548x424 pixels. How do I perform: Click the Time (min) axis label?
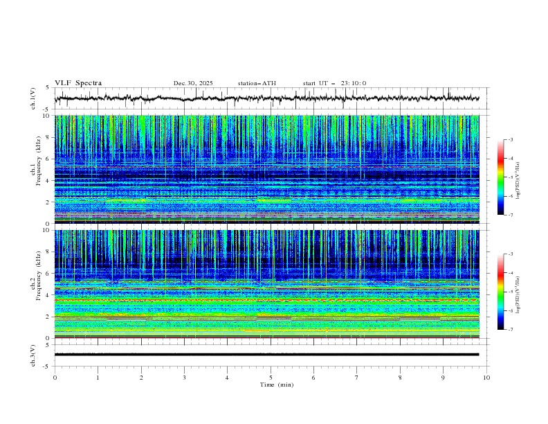(276, 384)
